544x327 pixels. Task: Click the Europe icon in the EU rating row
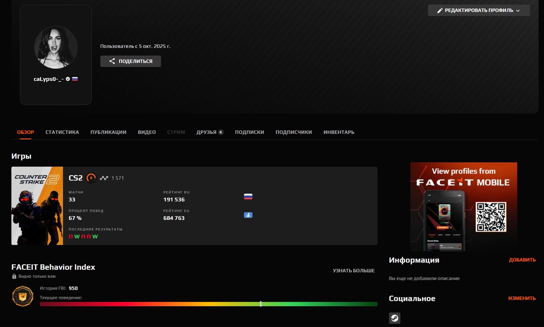point(248,215)
